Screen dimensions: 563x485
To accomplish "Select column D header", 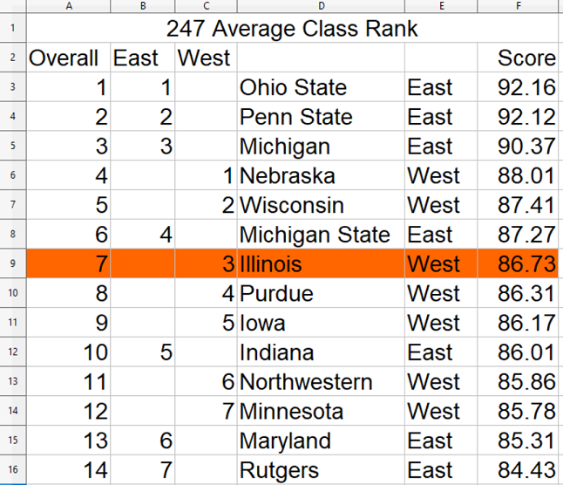I will 320,6.
